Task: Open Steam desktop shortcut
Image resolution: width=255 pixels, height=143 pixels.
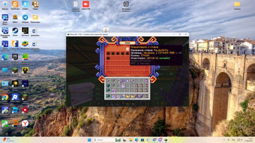Action: point(15,32)
